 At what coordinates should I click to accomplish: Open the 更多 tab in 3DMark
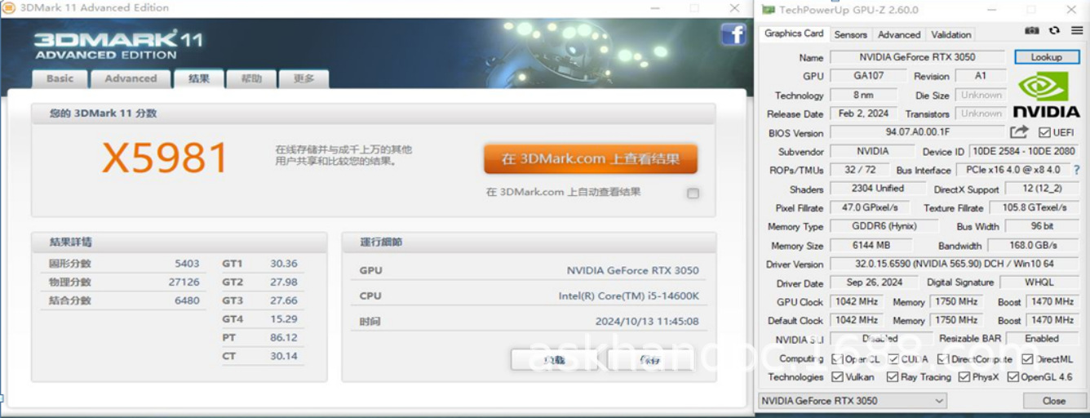(304, 78)
